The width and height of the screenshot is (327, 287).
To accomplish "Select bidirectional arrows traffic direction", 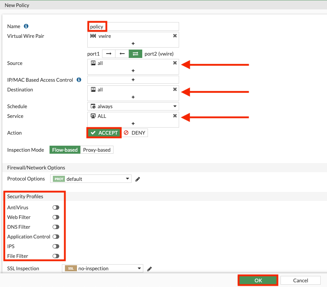I will (135, 54).
